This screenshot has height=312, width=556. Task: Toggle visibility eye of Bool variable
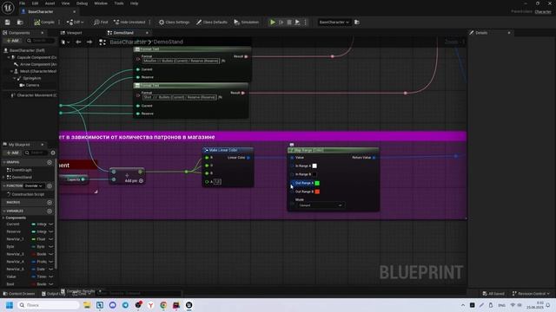pos(51,284)
